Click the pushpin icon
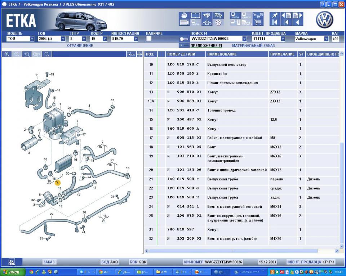This screenshot has height=276, width=346. click(275, 15)
